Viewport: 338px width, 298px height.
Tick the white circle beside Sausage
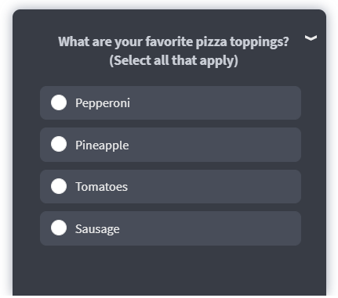tap(59, 228)
